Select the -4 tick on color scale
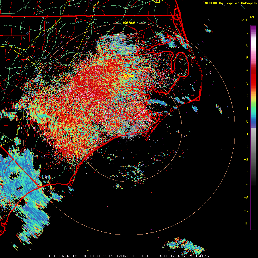Image resolution: width=258 pixels, height=258 pixels. click(x=246, y=172)
